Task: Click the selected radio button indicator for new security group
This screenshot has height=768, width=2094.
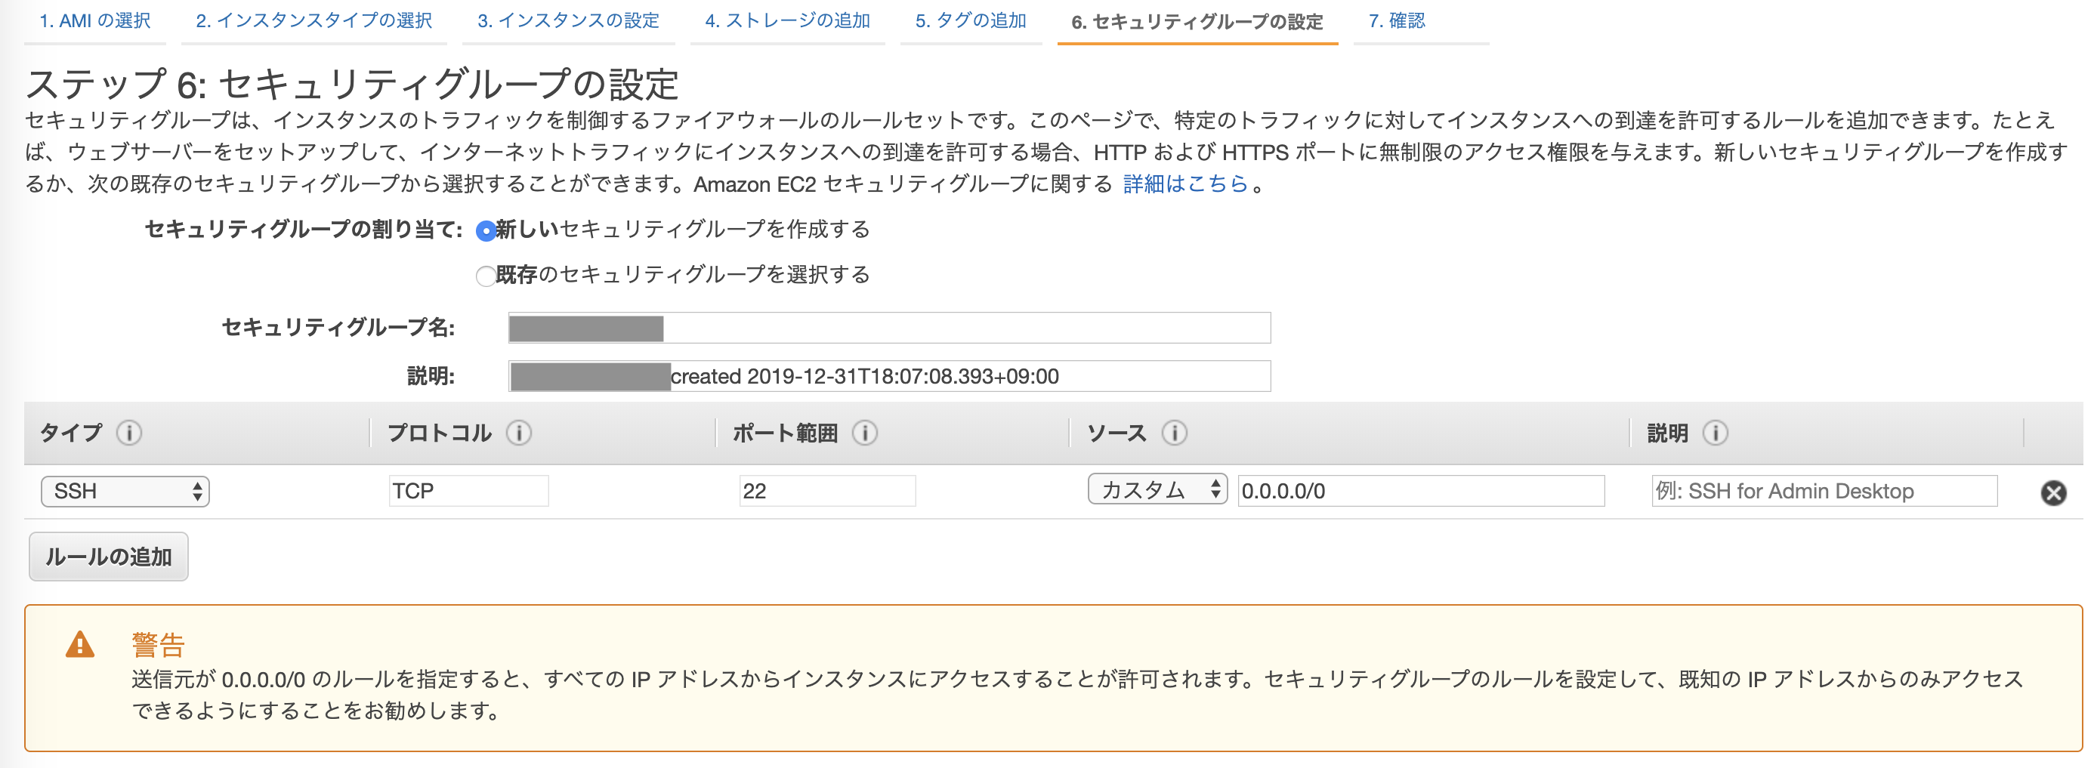Action: 485,231
